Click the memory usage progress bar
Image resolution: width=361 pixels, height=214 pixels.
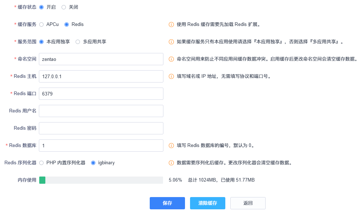pyautogui.click(x=101, y=180)
